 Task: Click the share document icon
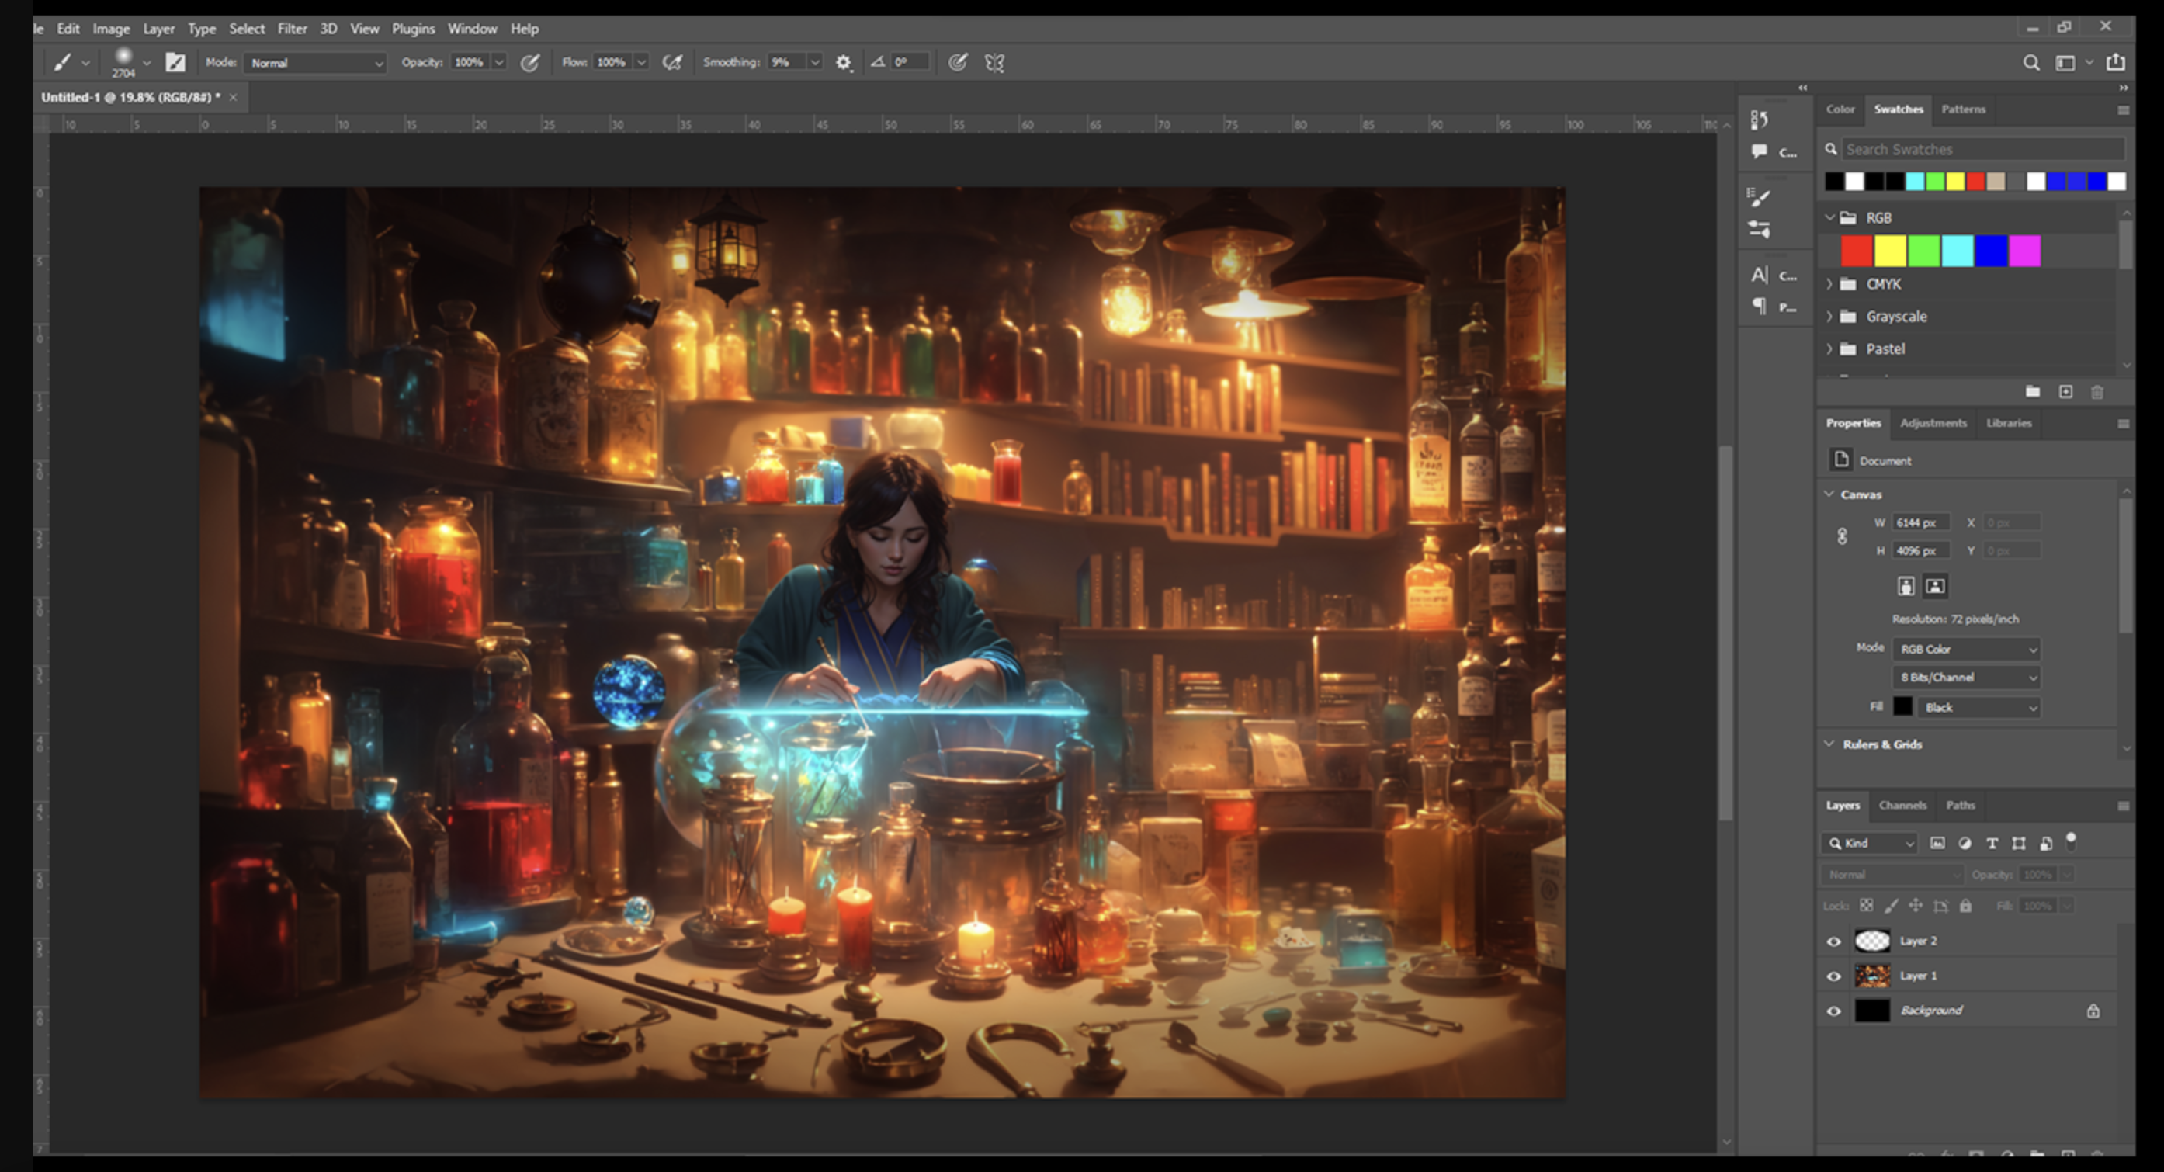coord(2116,63)
